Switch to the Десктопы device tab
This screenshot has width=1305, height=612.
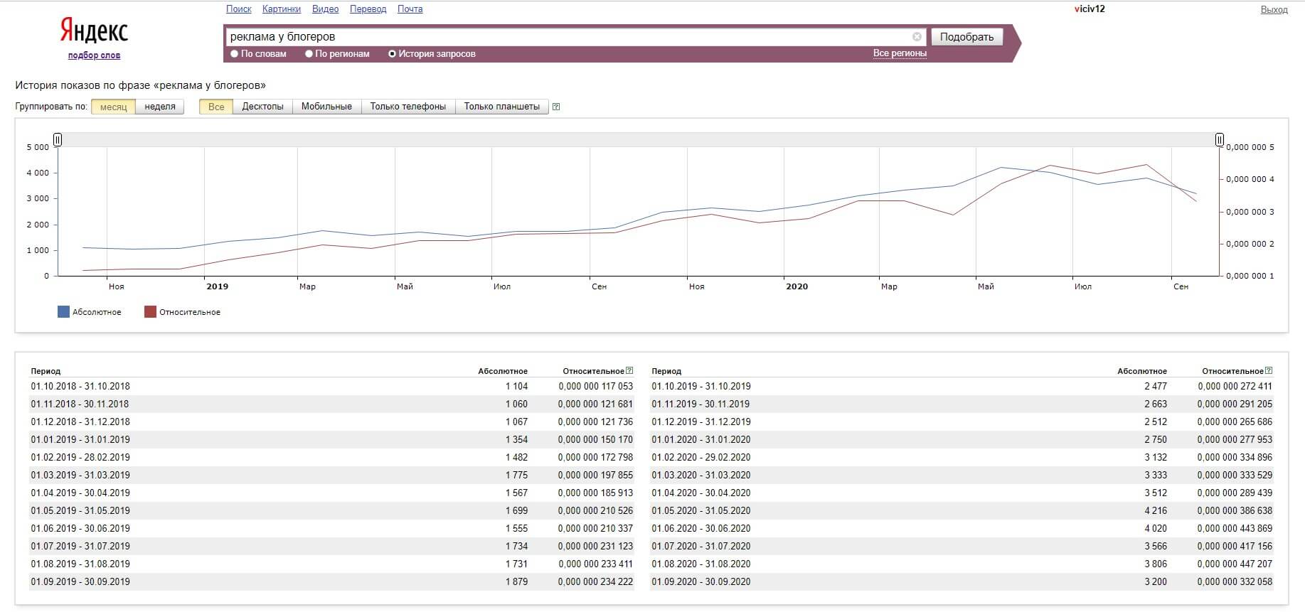click(x=262, y=107)
